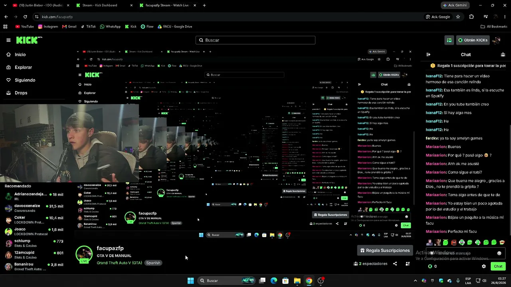Image resolution: width=511 pixels, height=287 pixels.
Task: Select the facupazfp Stream - Watch Live tab
Action: [168, 5]
